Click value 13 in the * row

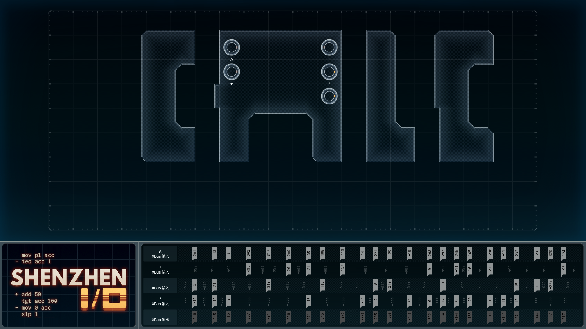[517, 301]
